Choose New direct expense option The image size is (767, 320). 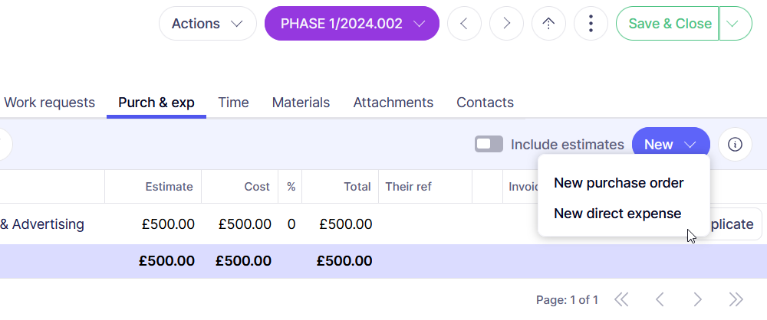[x=617, y=214]
